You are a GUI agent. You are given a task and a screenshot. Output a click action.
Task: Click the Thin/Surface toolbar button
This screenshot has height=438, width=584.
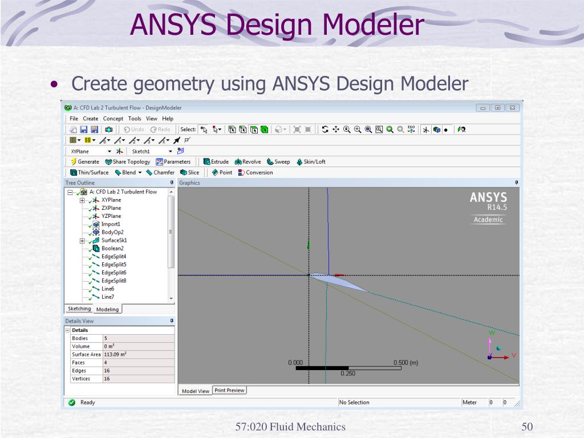[x=90, y=172]
